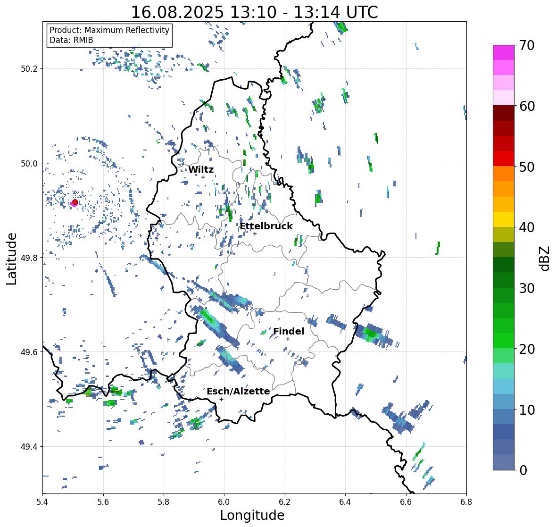
Task: Pick the yellow colorbar segment above 40
Action: coord(504,219)
